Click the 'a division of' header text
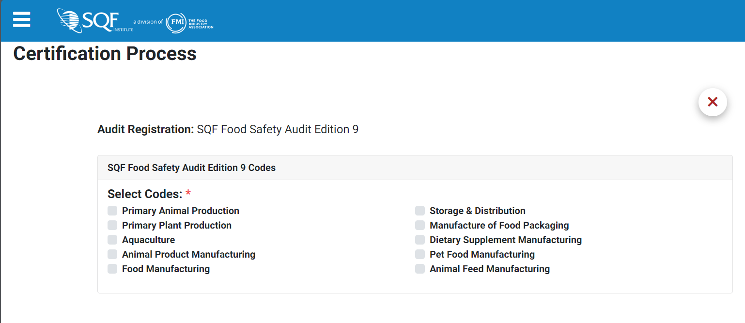The image size is (745, 323). coord(148,22)
